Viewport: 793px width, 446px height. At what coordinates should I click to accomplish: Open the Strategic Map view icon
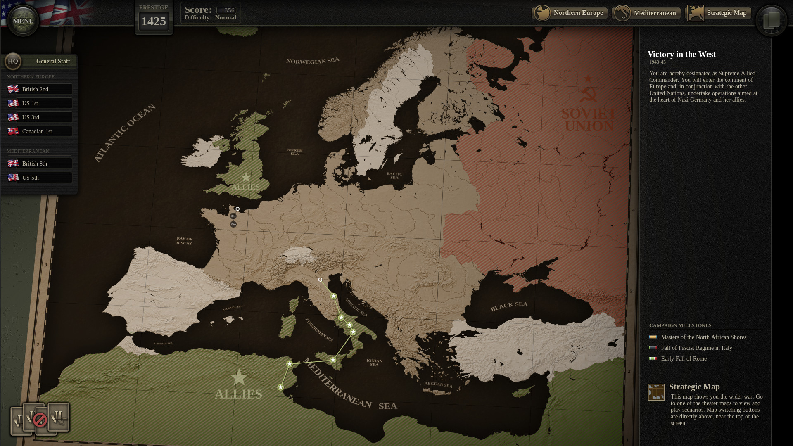695,12
